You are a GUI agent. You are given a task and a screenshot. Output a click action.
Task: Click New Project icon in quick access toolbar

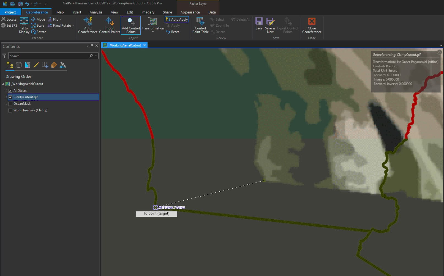point(5,4)
